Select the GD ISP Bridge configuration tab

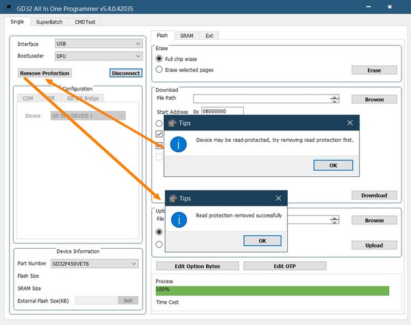point(83,98)
